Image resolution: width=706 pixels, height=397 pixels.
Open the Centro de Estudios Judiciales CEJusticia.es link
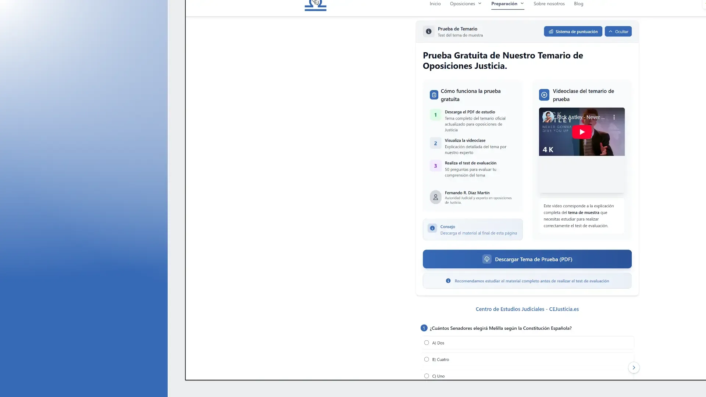527,309
